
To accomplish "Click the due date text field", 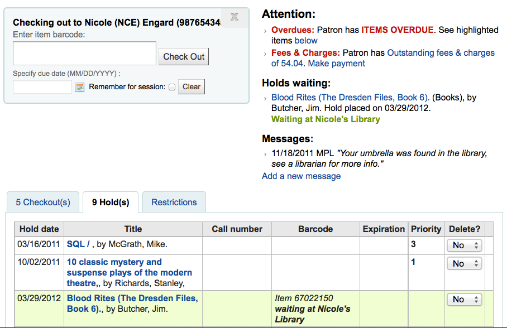I will tap(42, 87).
